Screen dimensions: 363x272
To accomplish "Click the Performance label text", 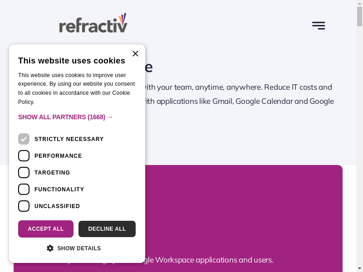I will [x=58, y=156].
